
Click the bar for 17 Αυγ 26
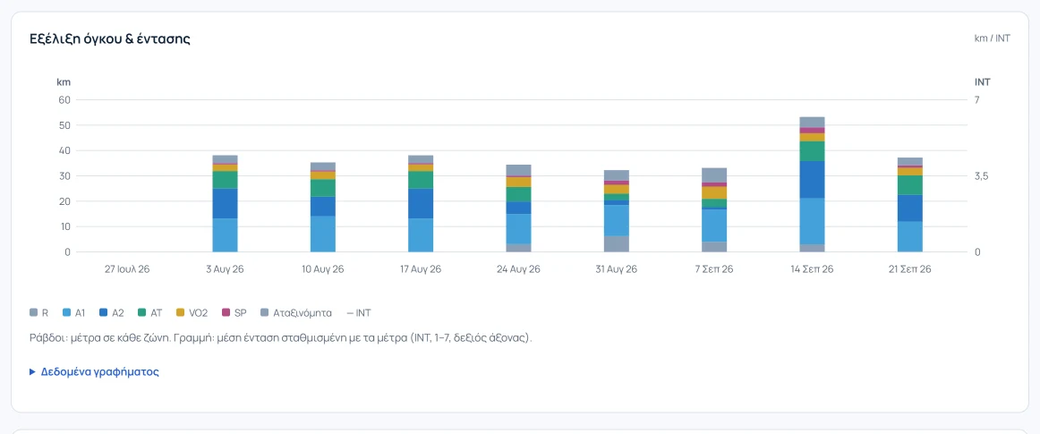[421, 204]
